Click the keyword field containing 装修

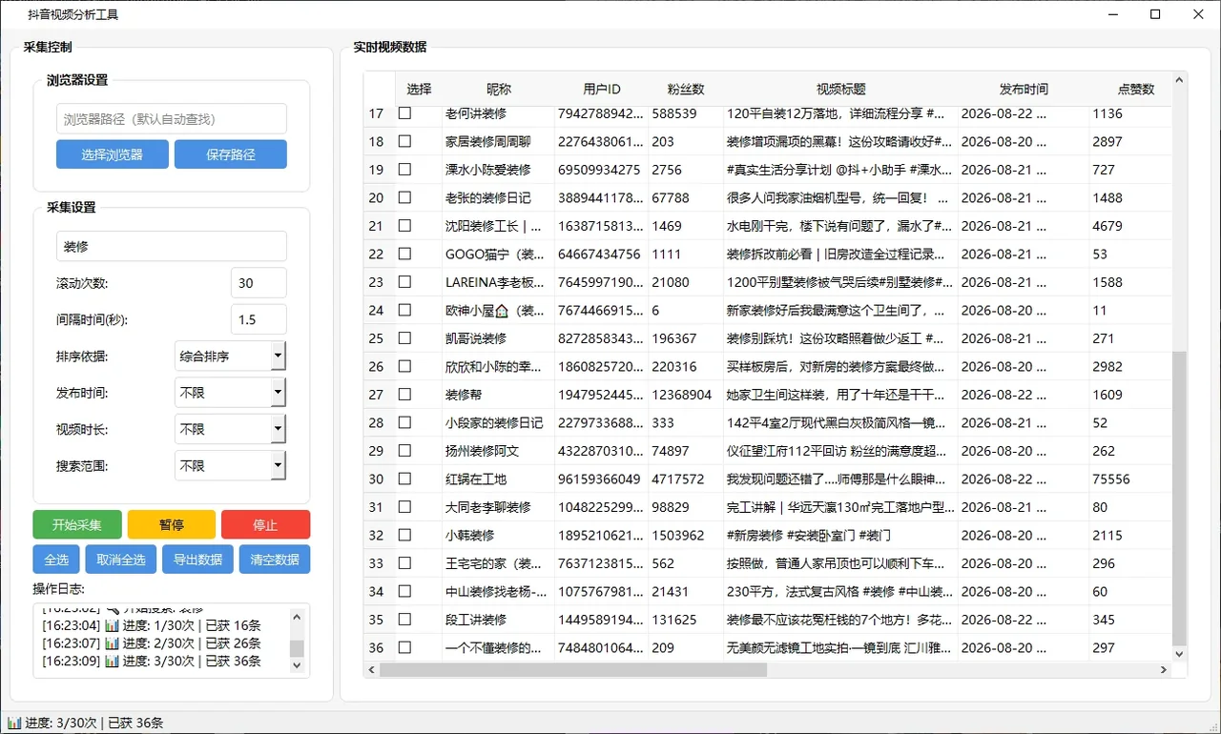coord(172,246)
